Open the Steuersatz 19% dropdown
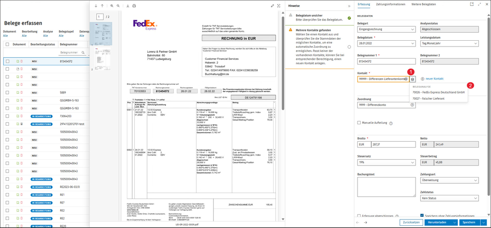Viewport: 491px width, 228px height. point(387,162)
